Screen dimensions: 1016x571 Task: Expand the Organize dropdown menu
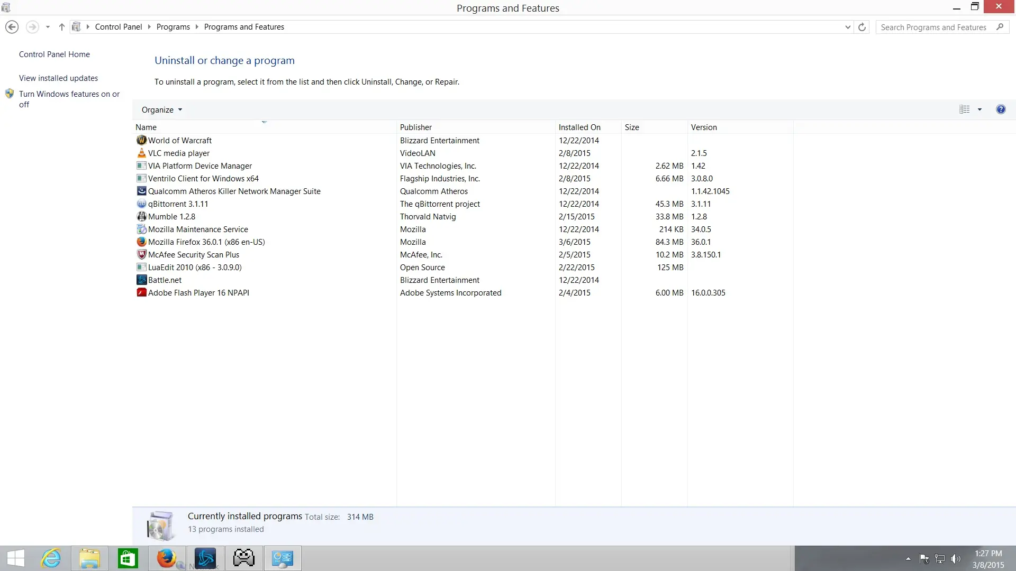coord(162,110)
